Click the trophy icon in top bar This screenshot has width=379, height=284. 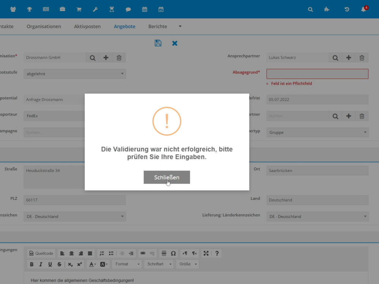(x=30, y=9)
